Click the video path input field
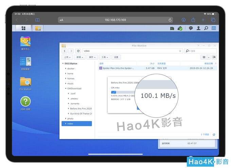This screenshot has width=231, height=168. tap(132, 51)
